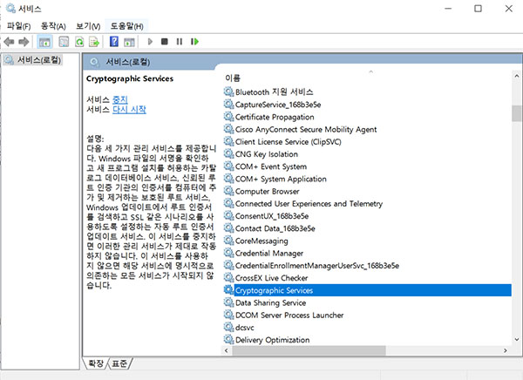Click the horizontal scrollbar thumb
The image size is (523, 380).
(x=309, y=350)
